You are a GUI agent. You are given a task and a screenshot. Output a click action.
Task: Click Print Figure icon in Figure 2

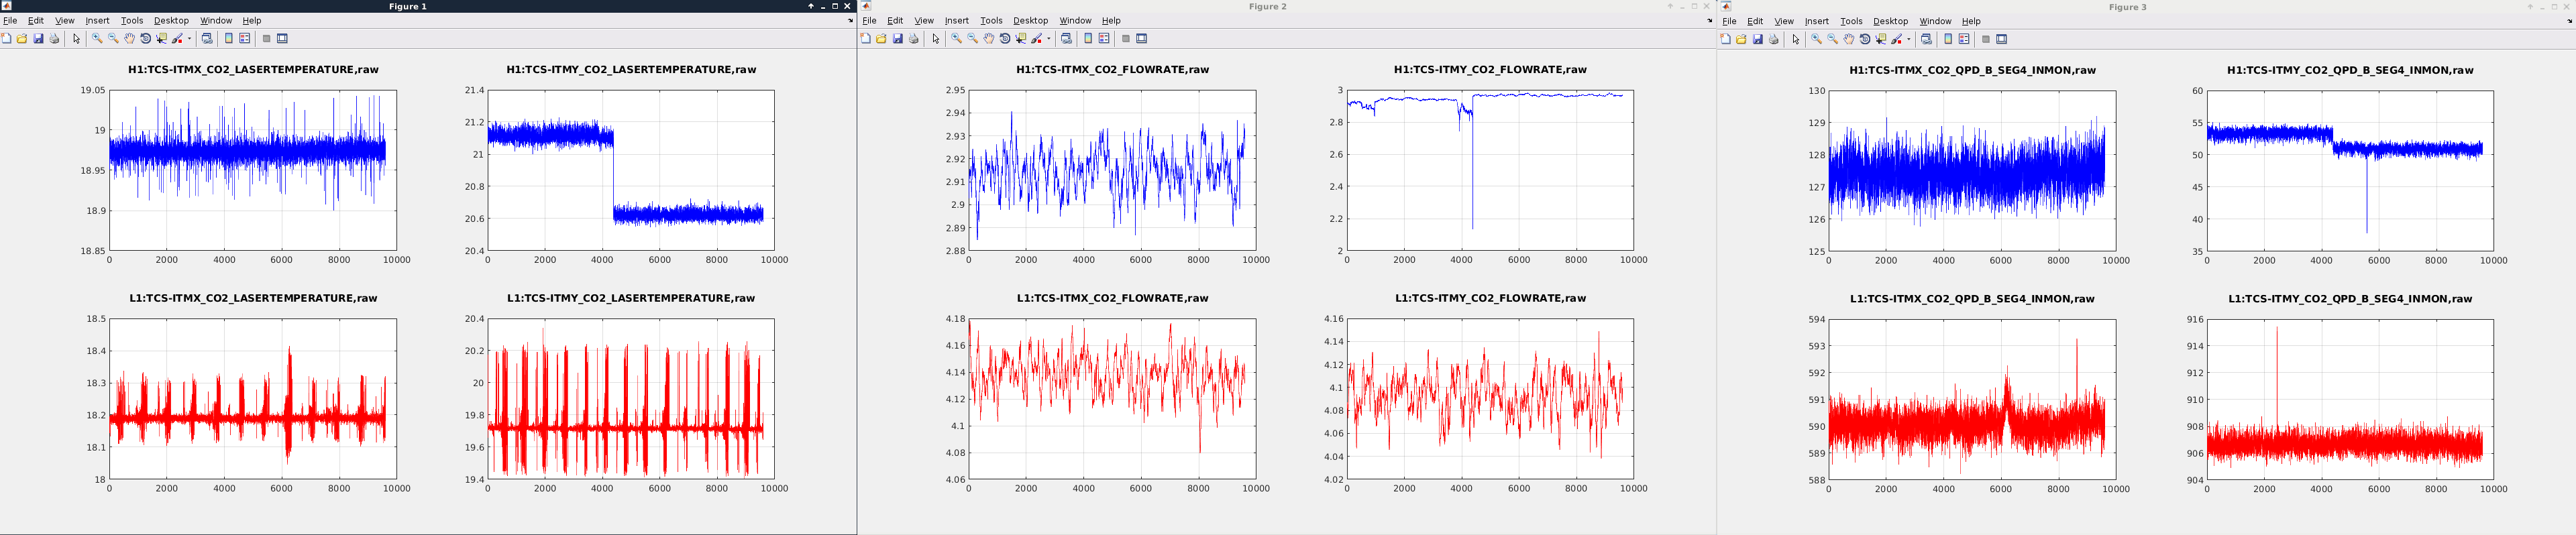tap(913, 39)
